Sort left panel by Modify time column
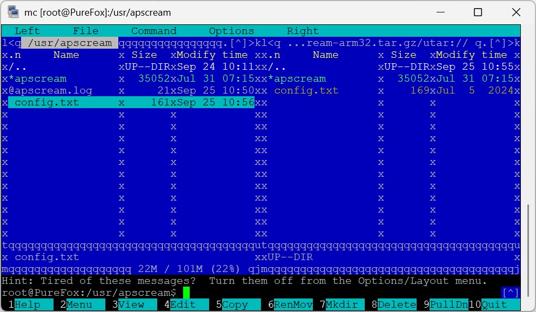Image resolution: width=536 pixels, height=312 pixels. 212,55
